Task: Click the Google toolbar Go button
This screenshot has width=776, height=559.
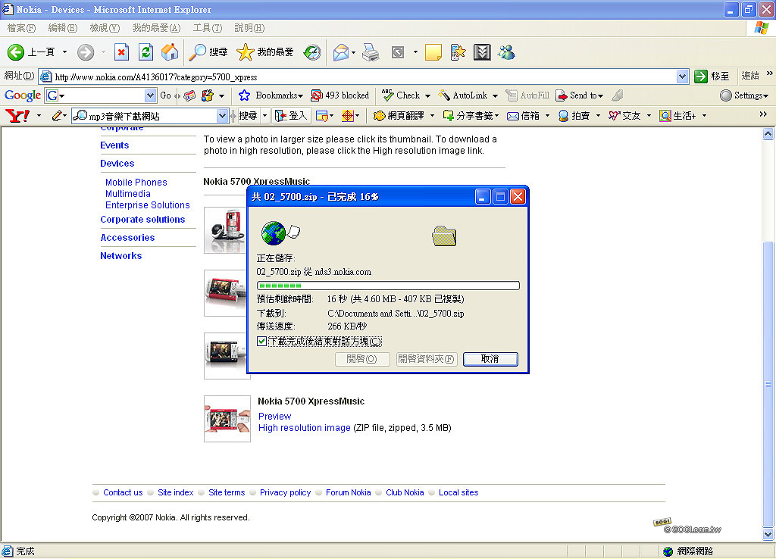Action: click(165, 95)
